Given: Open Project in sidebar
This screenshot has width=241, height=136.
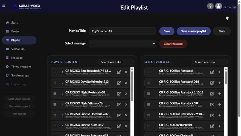Looking at the screenshot, I should tap(19, 31).
